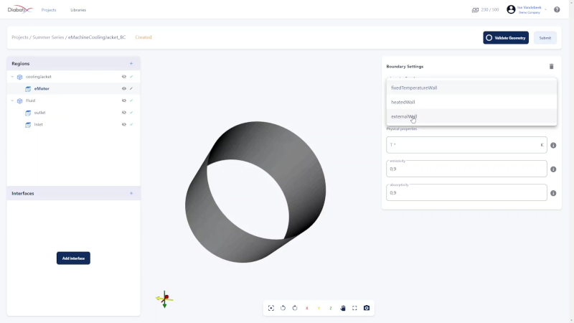
Task: Click the Diabatix logo
Action: (20, 9)
